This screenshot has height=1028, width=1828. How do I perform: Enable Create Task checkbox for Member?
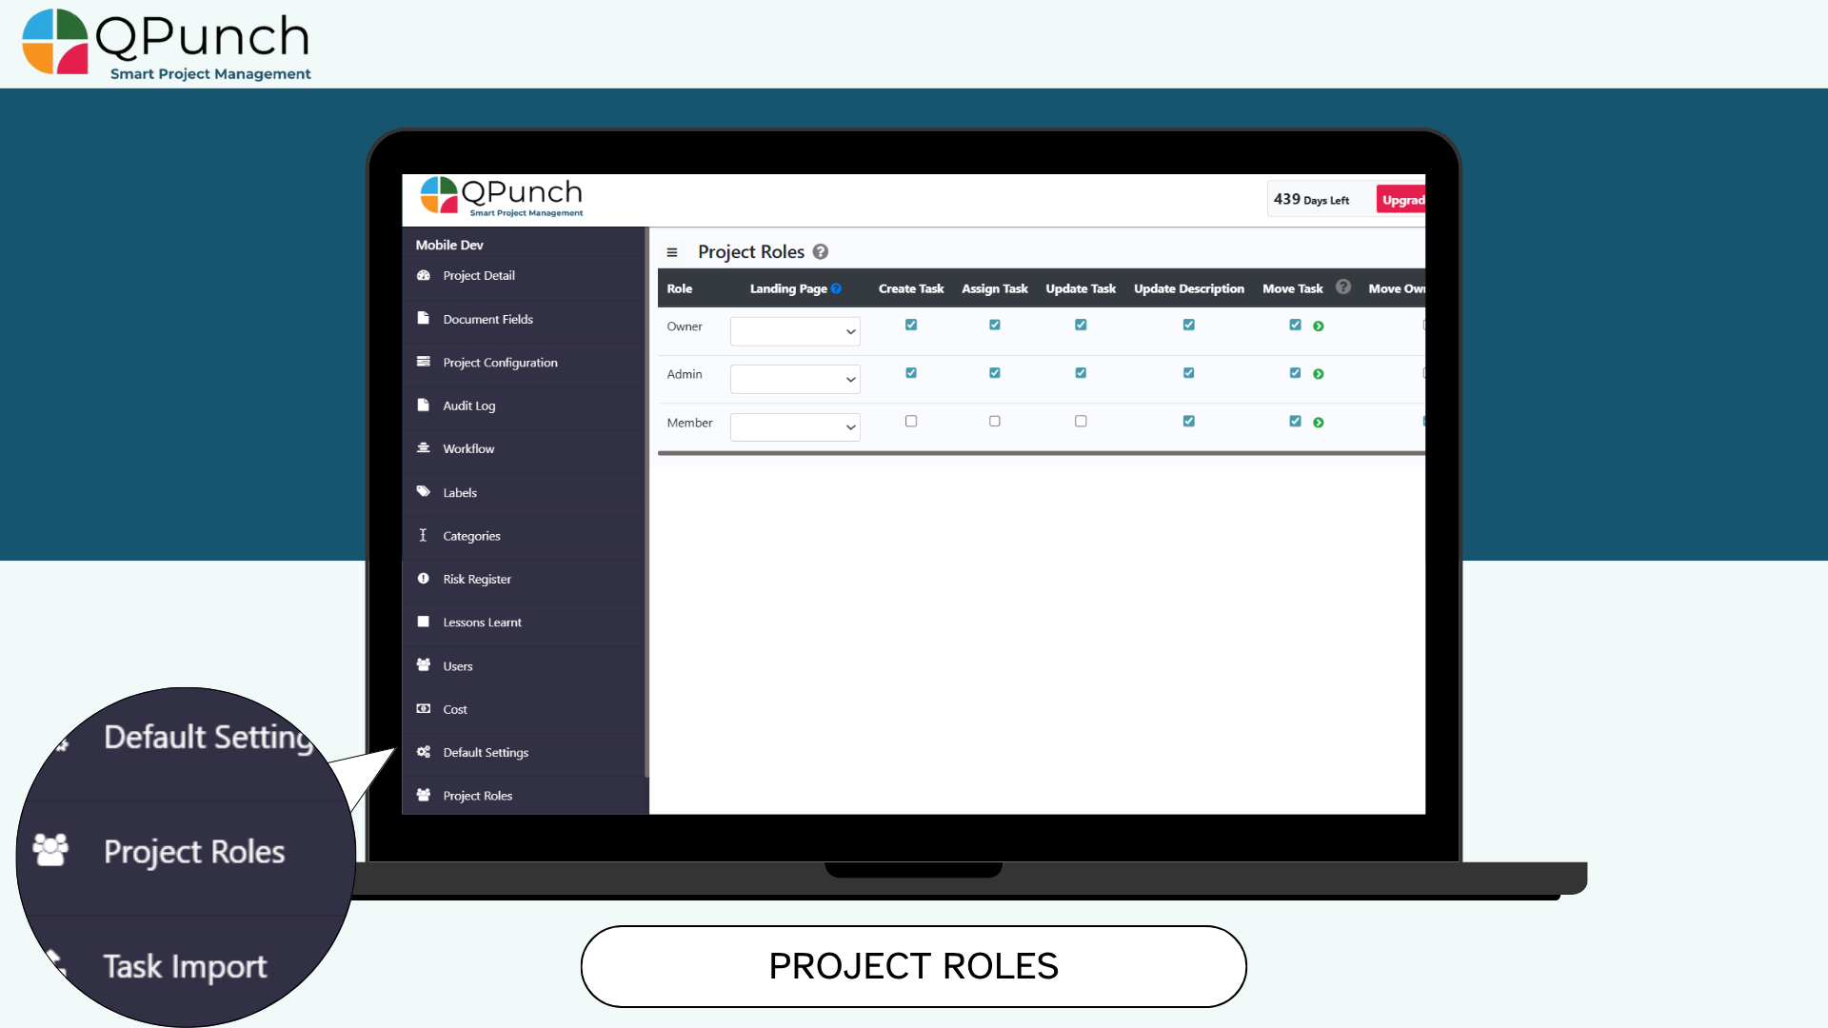(x=911, y=421)
